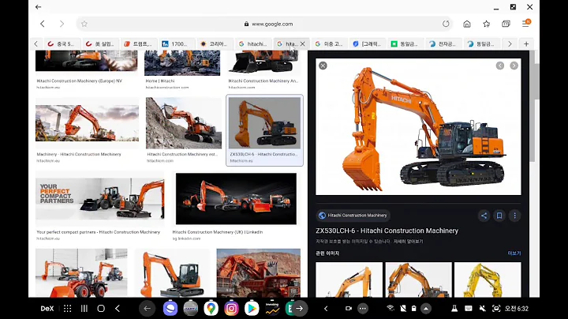Open the large ZX530LCH-6 excavator preview image
The height and width of the screenshot is (319, 568).
point(418,127)
